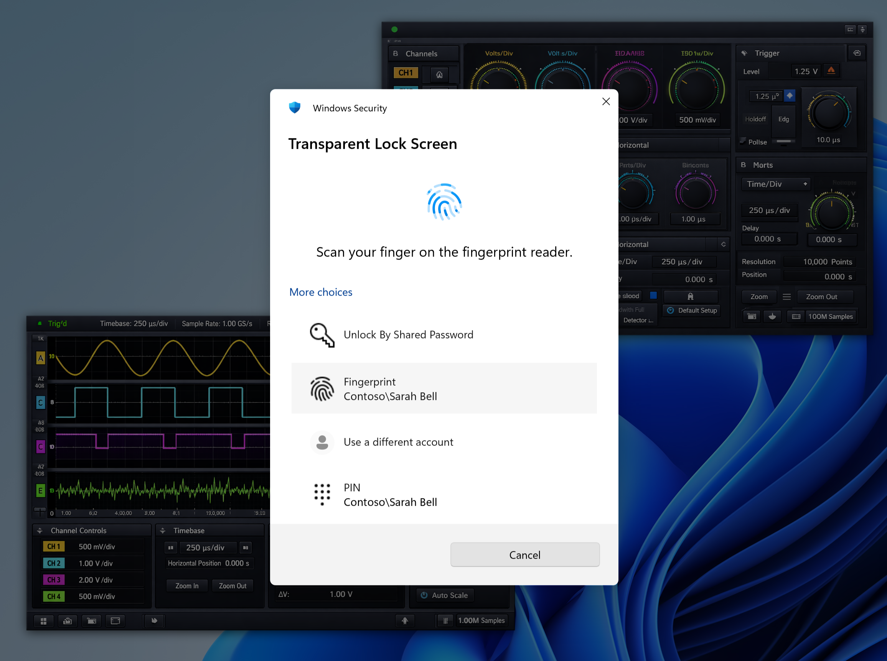Click the grid layout icon in bottom toolbar
This screenshot has width=887, height=661.
pos(44,621)
